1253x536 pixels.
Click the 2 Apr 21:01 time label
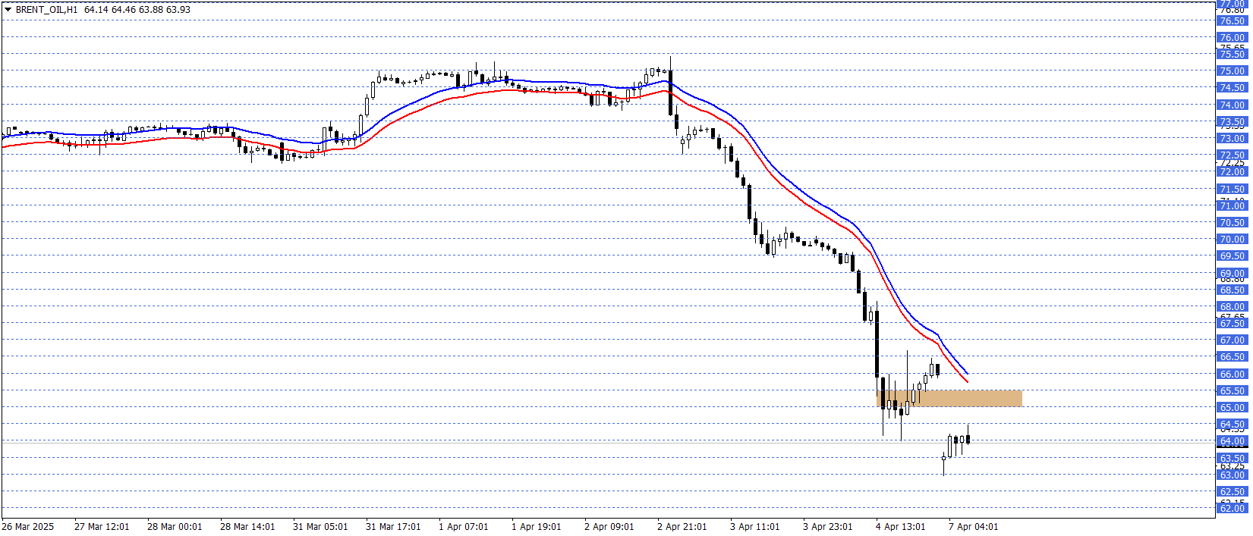[682, 527]
